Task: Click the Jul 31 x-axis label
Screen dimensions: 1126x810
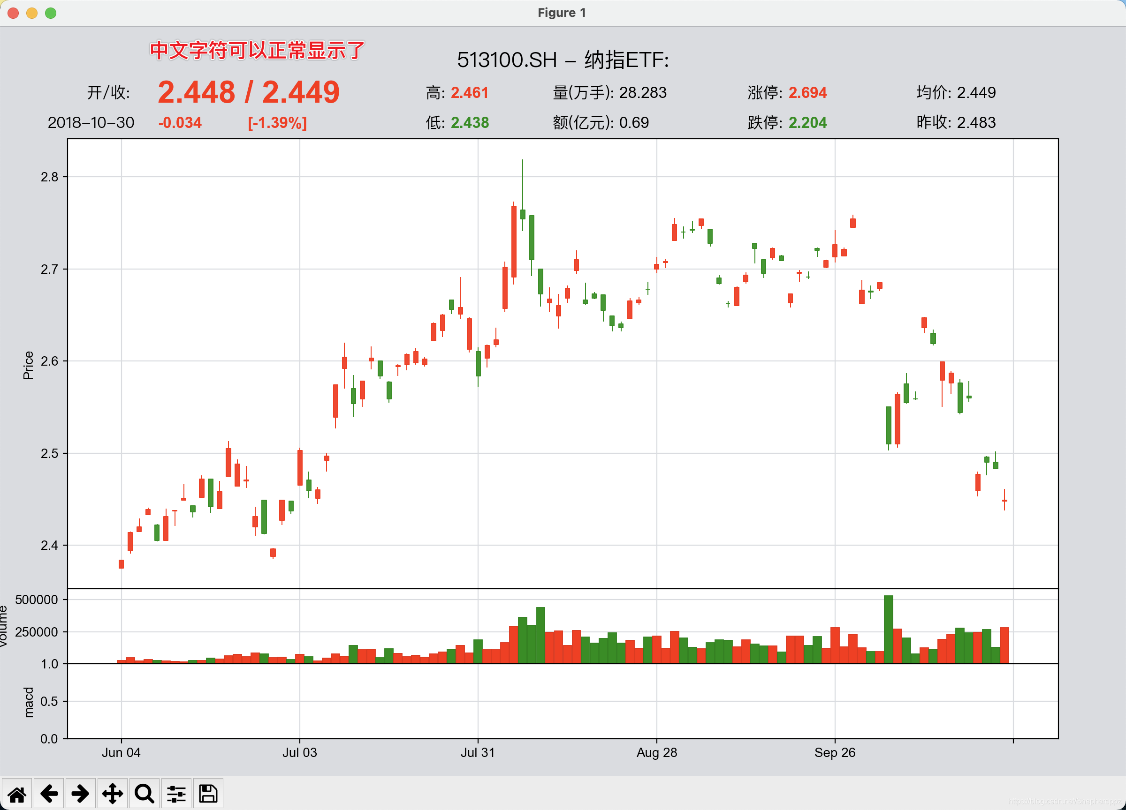Action: (x=478, y=752)
